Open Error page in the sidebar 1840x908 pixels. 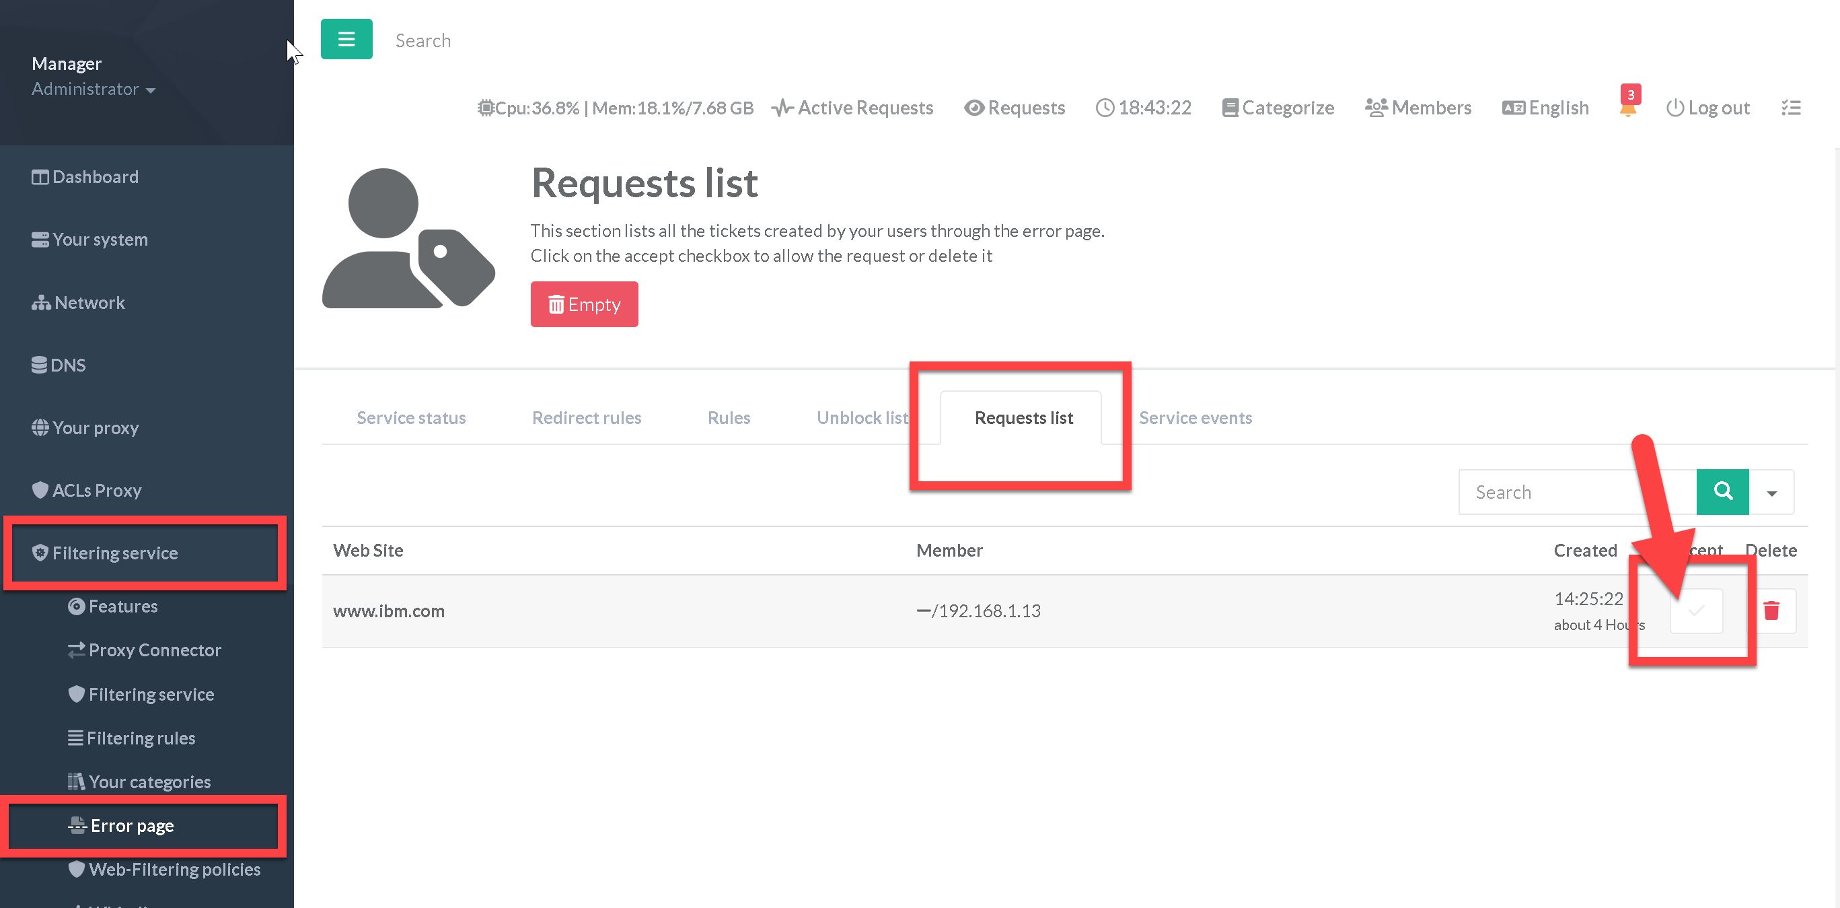pos(132,826)
